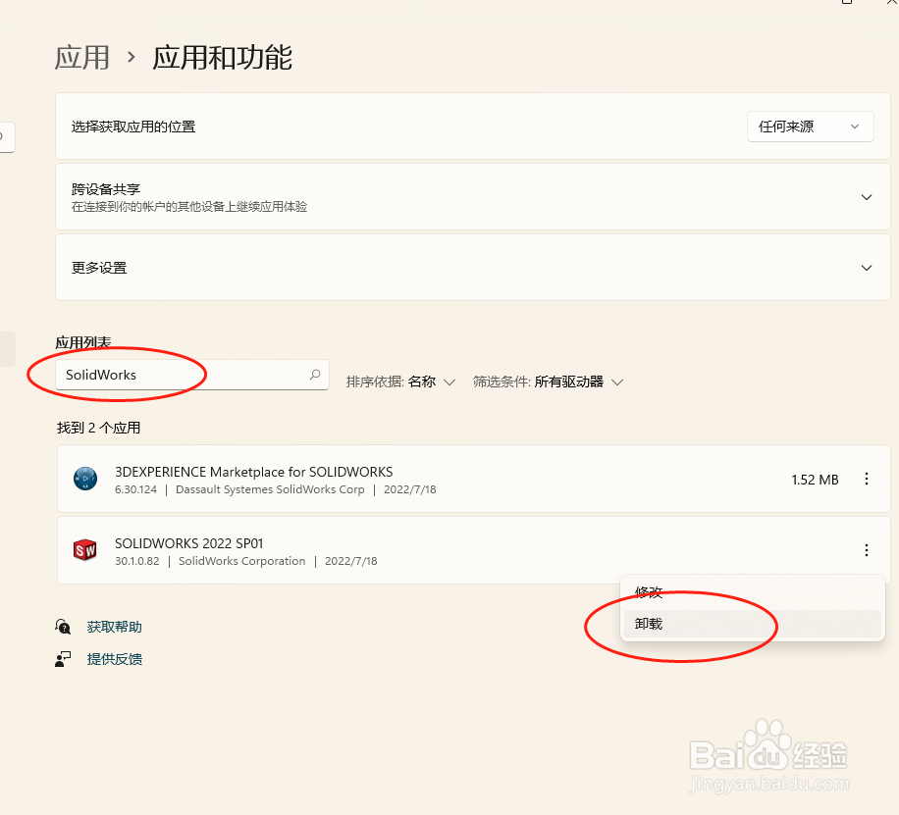Click the 选择获取应用的位置 label
The image size is (899, 815).
(133, 127)
